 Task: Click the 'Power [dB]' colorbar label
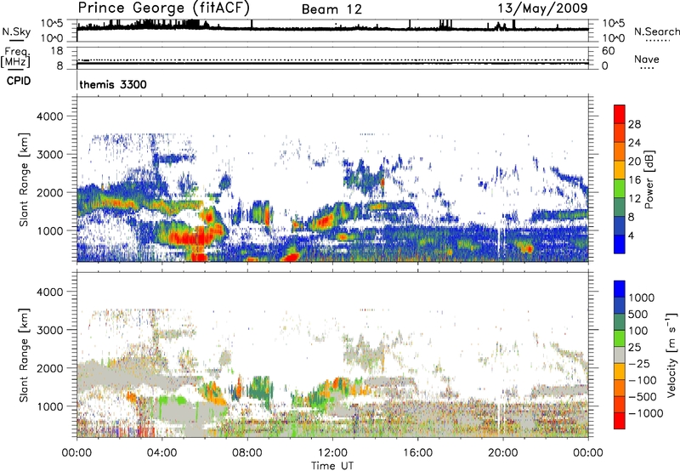click(649, 179)
